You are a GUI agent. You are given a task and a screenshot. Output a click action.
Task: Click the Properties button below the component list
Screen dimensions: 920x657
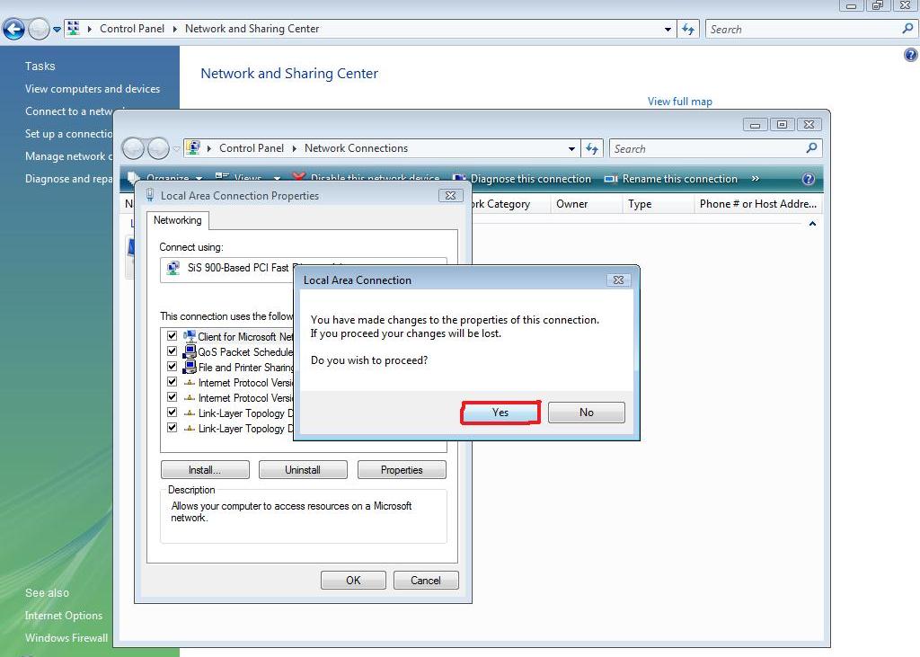(402, 470)
